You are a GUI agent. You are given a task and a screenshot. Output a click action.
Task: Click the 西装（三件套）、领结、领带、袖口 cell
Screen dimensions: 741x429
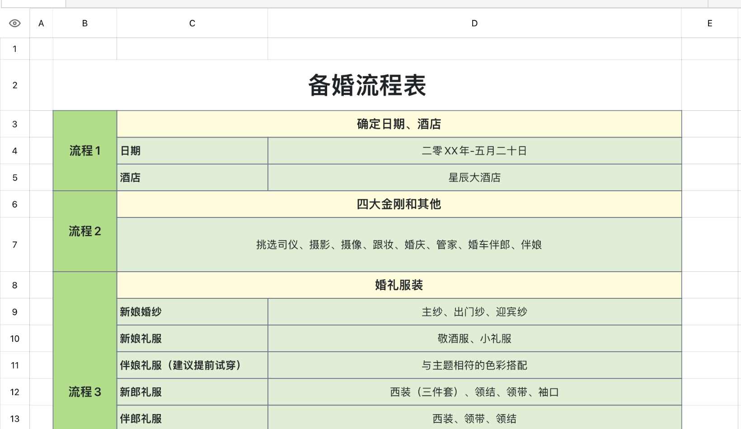[474, 391]
